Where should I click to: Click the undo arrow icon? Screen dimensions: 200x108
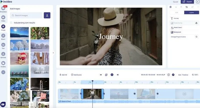click(186, 7)
